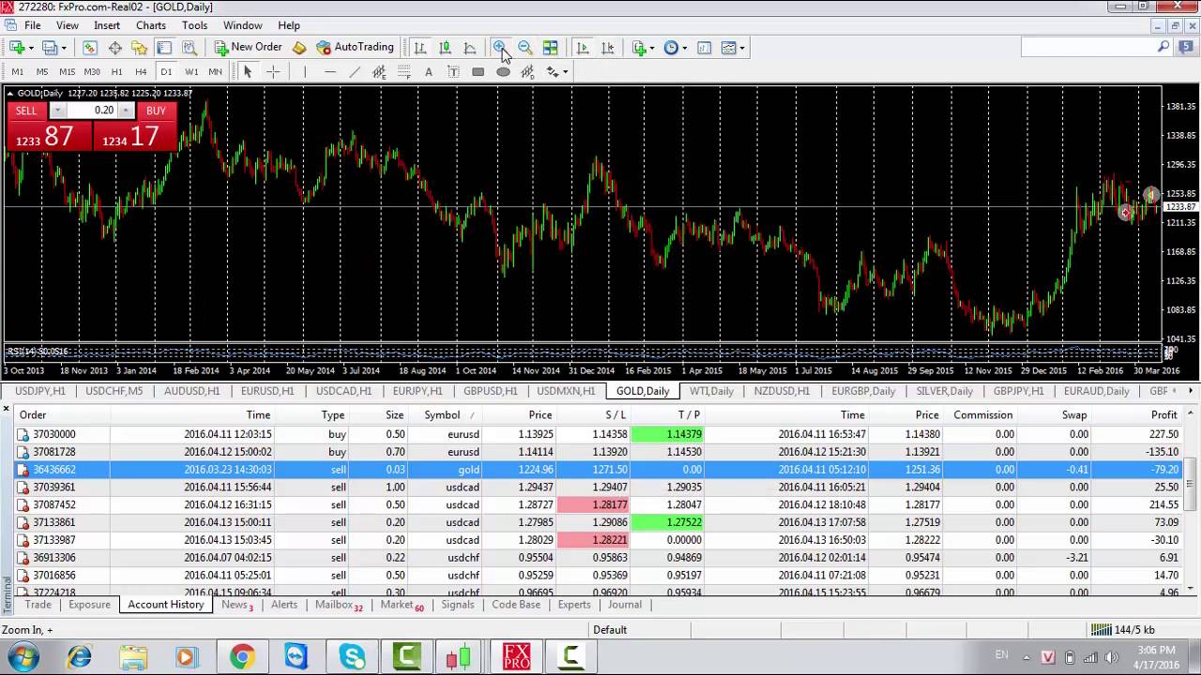Toggle the Terminal window icon
This screenshot has width=1201, height=675.
coord(164,48)
